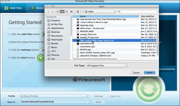Viewport: 180px width, 106px height.
Task: Switch file browser to cover flow view
Action: (x=71, y=12)
